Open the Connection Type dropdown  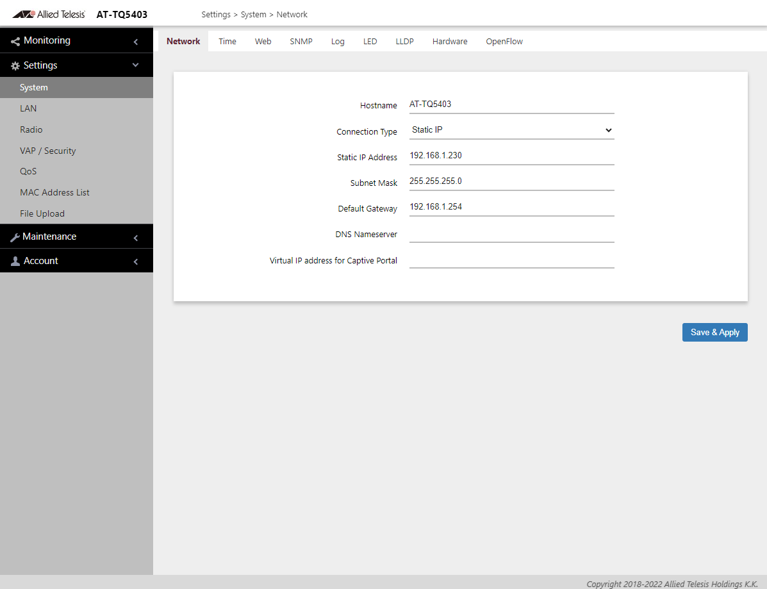click(x=511, y=130)
